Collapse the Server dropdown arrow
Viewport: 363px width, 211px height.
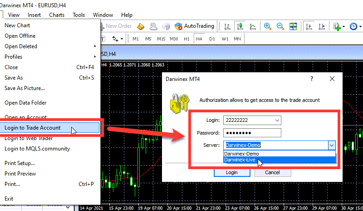332,146
